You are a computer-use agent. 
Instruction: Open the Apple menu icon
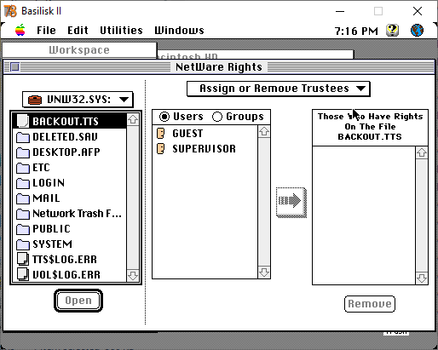click(x=20, y=30)
